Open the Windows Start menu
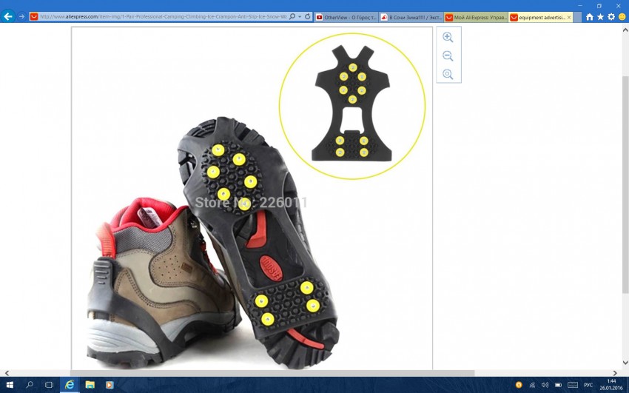 pos(10,385)
